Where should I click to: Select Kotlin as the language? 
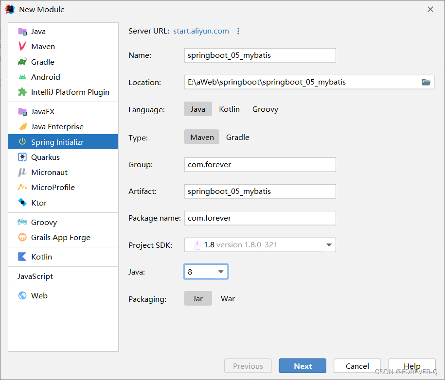click(229, 109)
